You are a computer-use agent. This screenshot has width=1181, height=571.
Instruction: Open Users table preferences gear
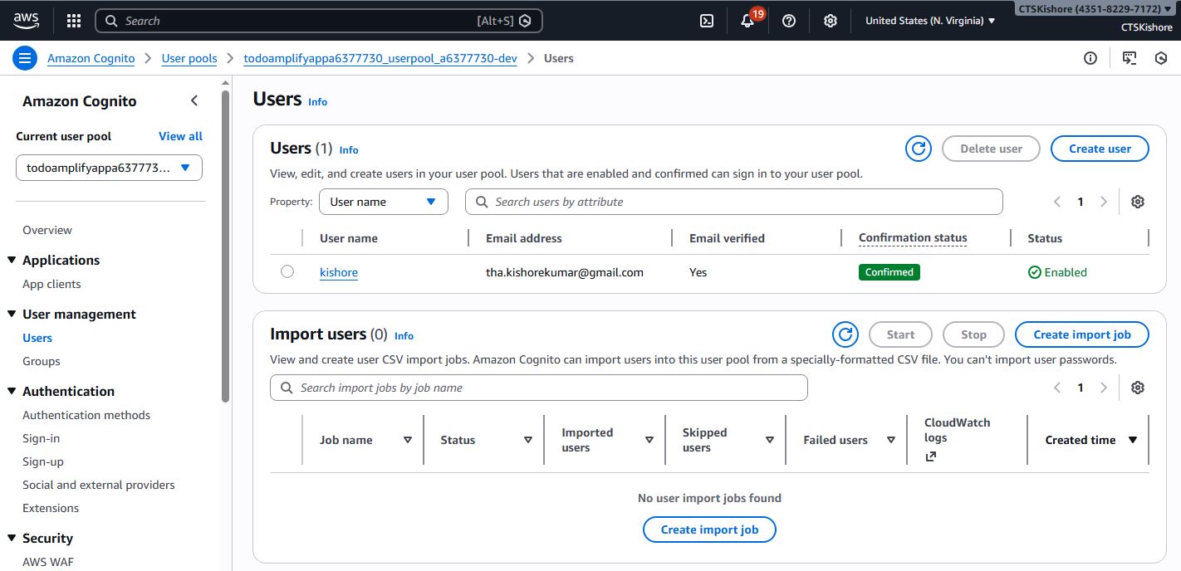[1138, 202]
